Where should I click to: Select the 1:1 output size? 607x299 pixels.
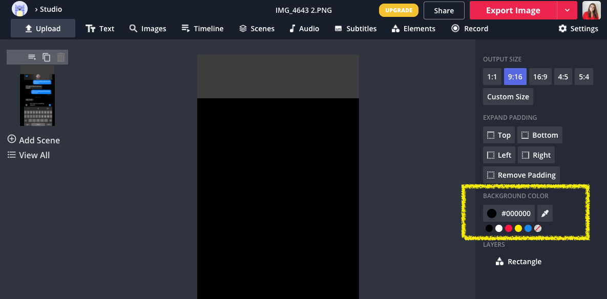[492, 77]
